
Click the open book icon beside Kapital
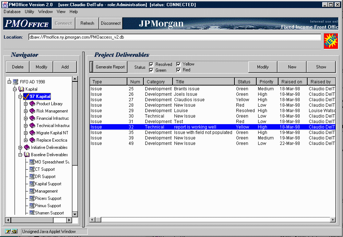click(x=21, y=89)
